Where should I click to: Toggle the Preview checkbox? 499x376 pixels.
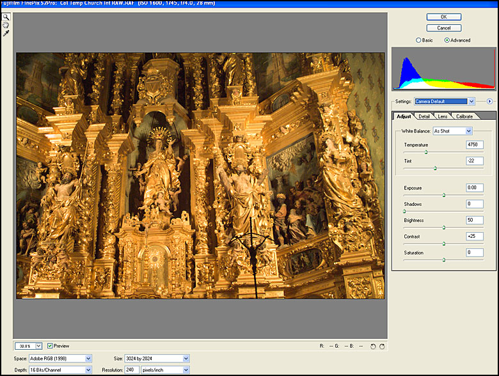[x=50, y=346]
